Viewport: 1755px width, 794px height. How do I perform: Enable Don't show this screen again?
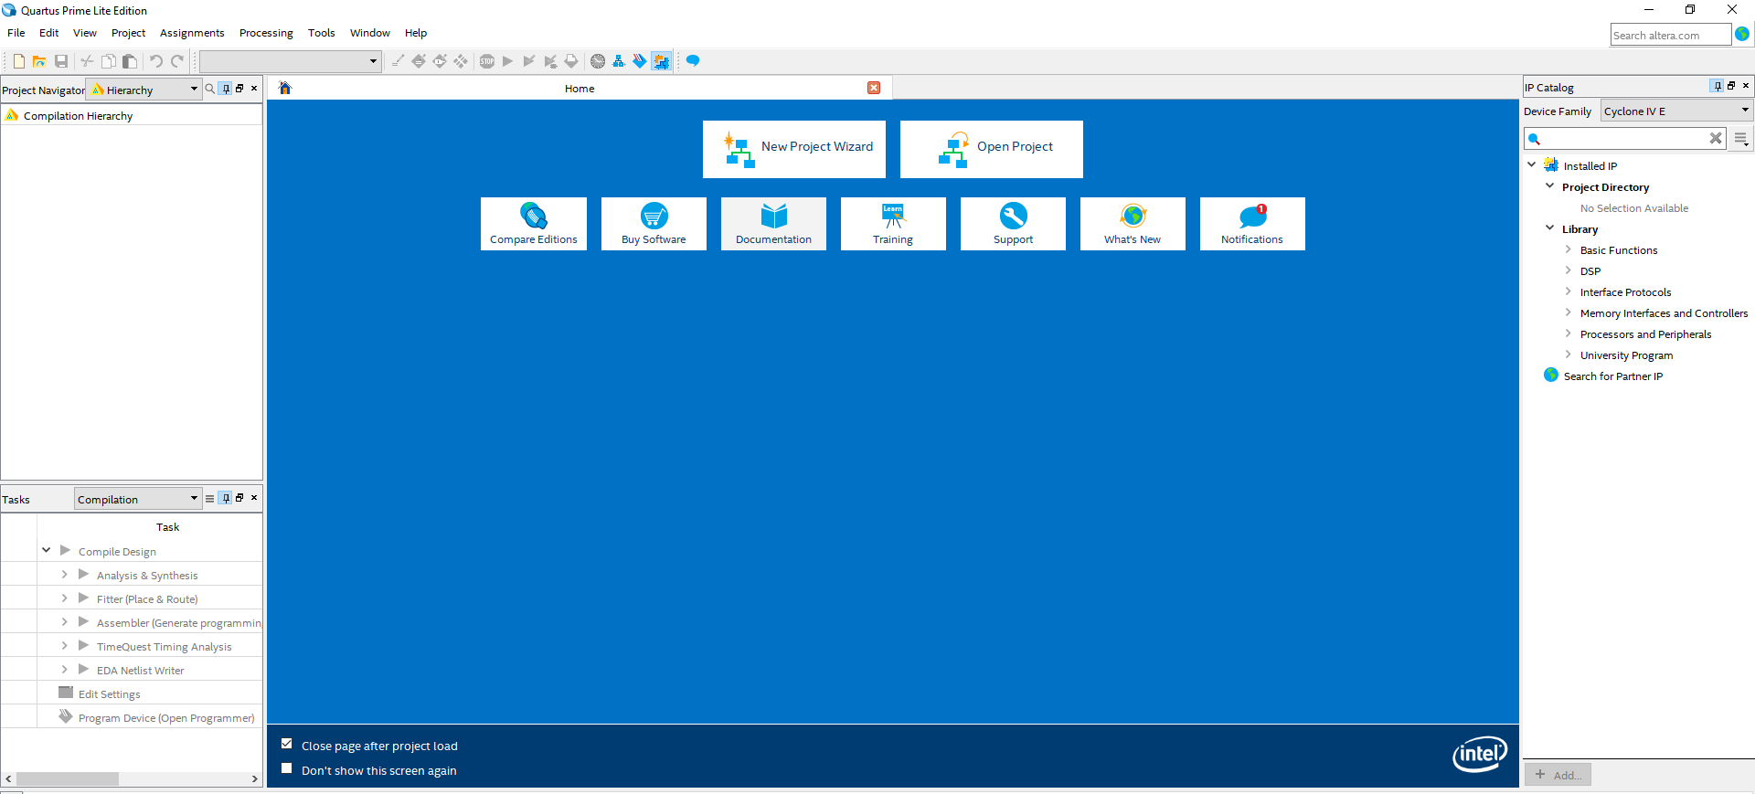(287, 769)
